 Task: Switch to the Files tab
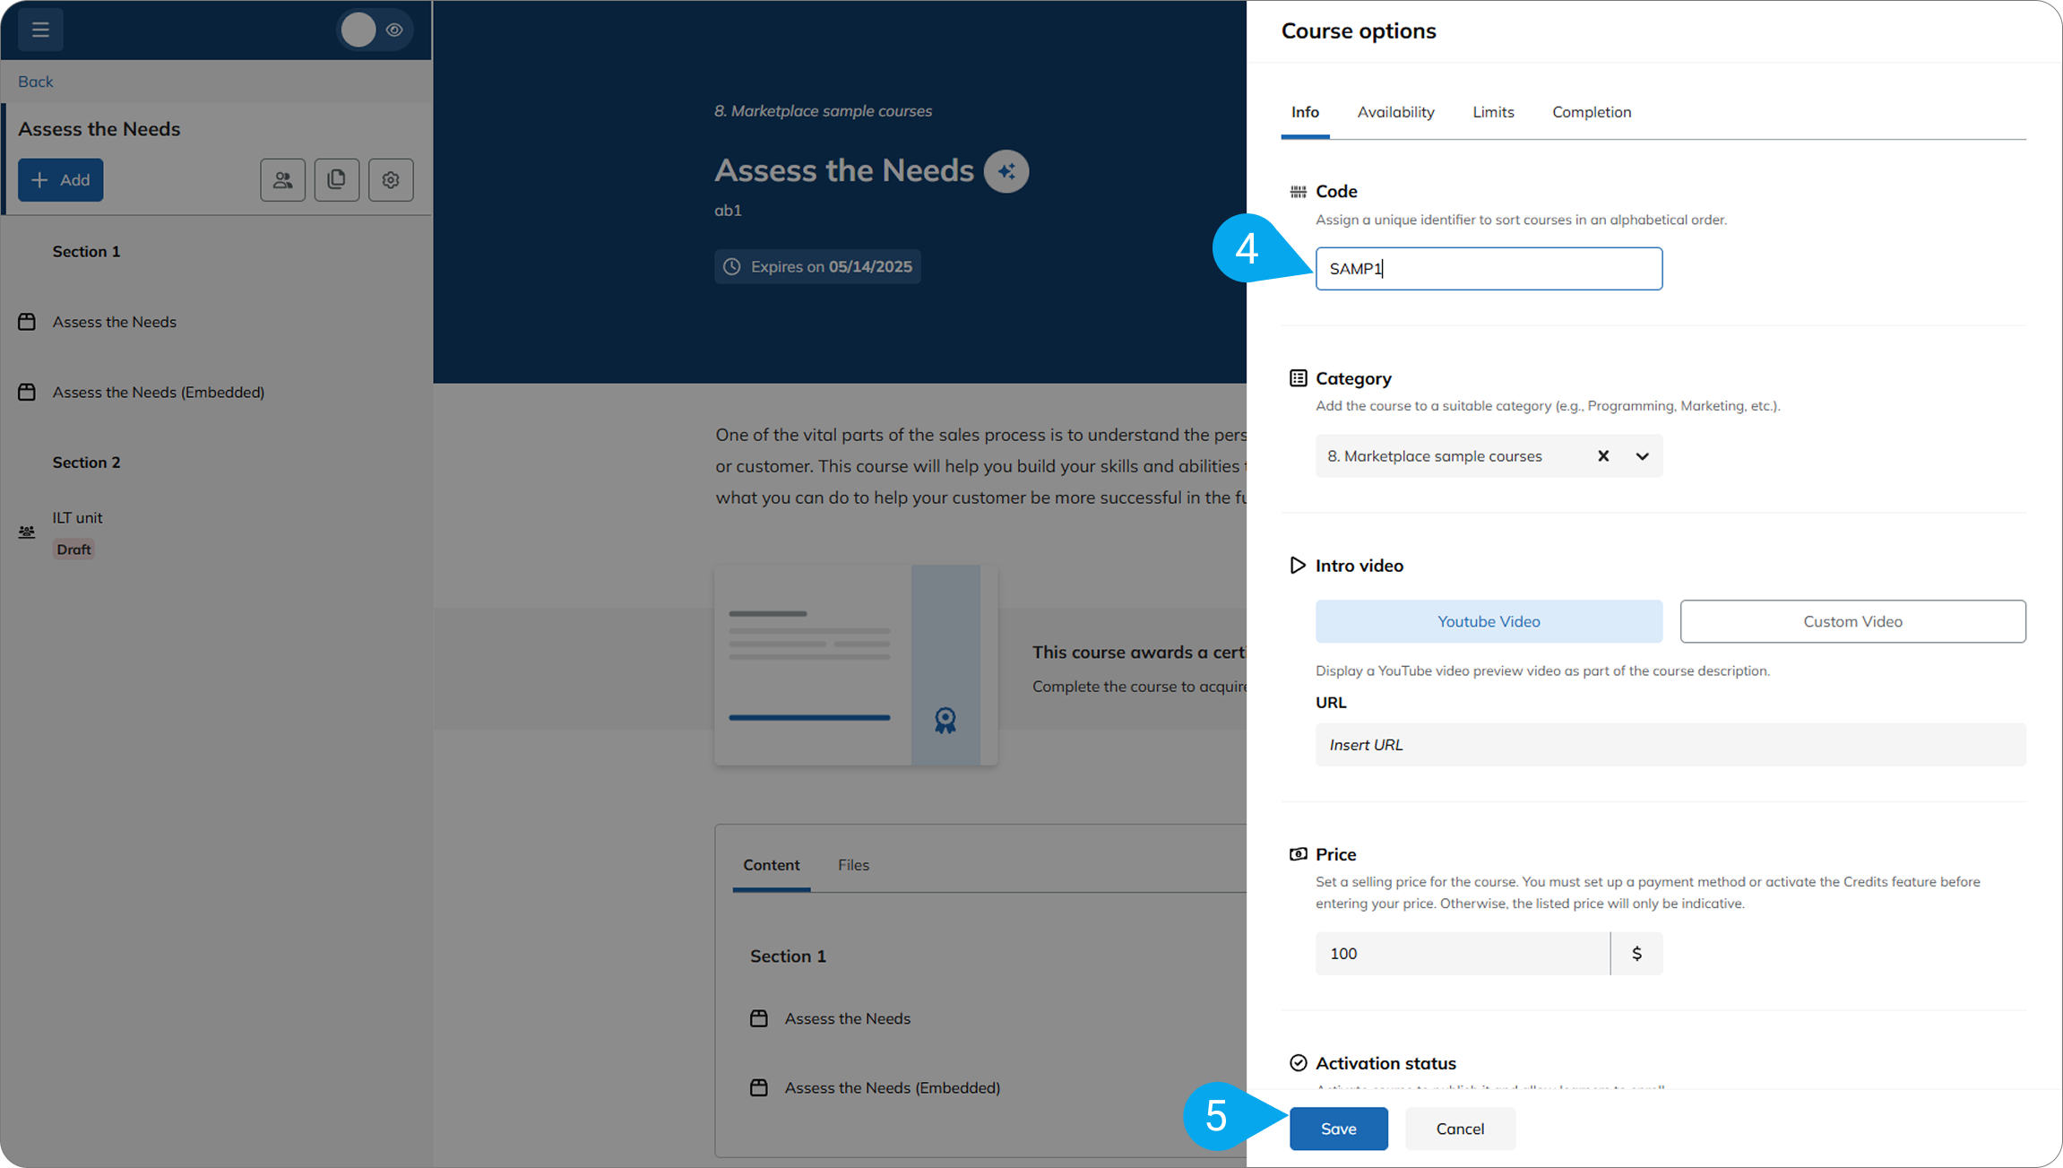pyautogui.click(x=853, y=865)
